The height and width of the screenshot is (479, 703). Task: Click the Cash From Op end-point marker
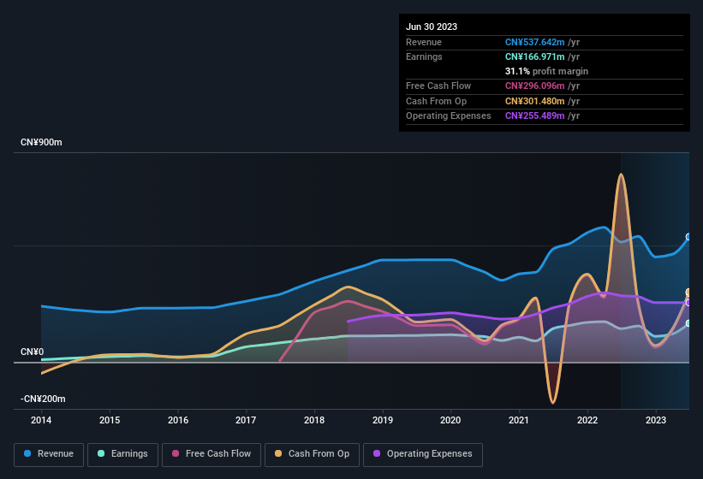point(688,293)
